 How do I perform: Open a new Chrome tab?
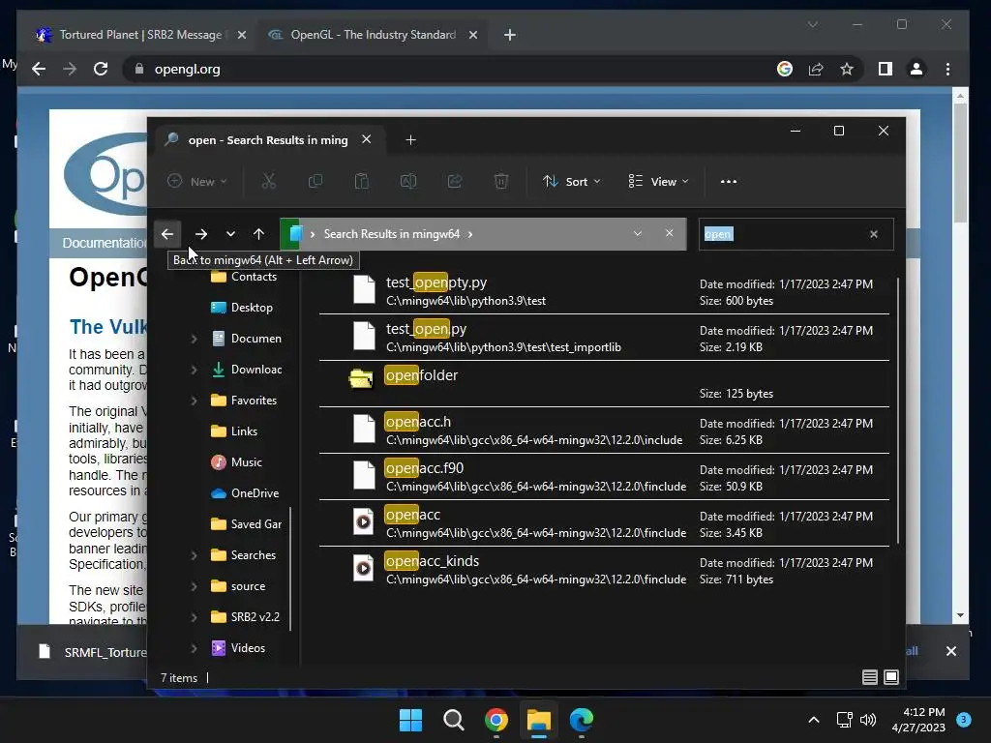click(510, 35)
